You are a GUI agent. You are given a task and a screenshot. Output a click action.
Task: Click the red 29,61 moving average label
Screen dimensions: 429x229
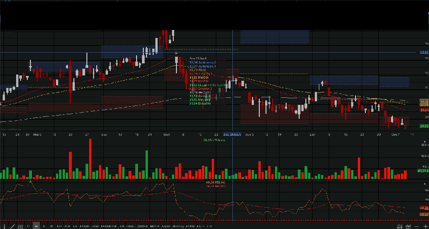pyautogui.click(x=424, y=110)
